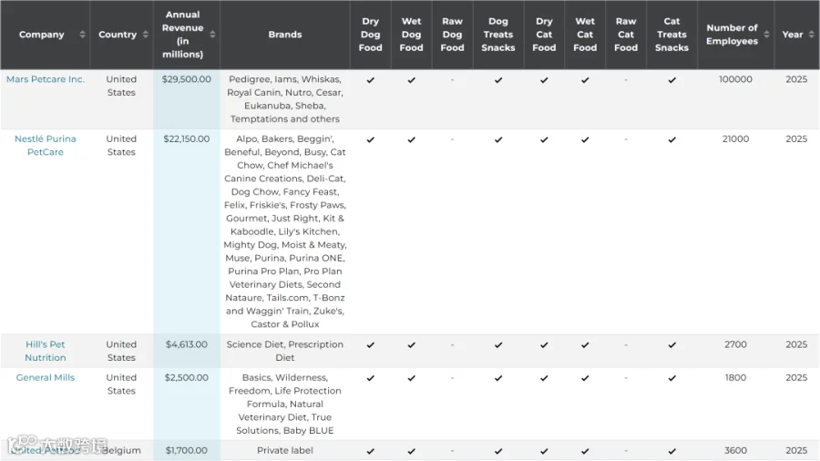
Task: Click General Mills Cat Treats checkmark
Action: [x=672, y=378]
